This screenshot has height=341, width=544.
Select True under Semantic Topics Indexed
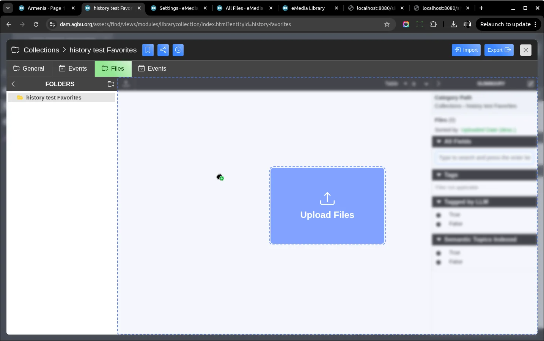pos(439,253)
